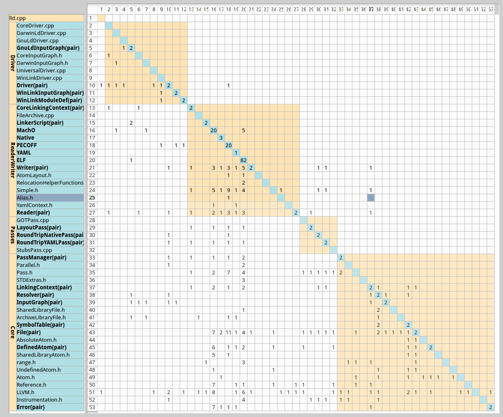Expand WinLinkModuleDef(pair) row
Viewport: 503px width, 417px height.
click(50, 101)
